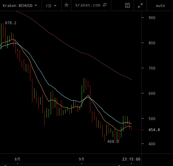Click the 500 price axis label
173x166 pixels.
[x=152, y=119]
